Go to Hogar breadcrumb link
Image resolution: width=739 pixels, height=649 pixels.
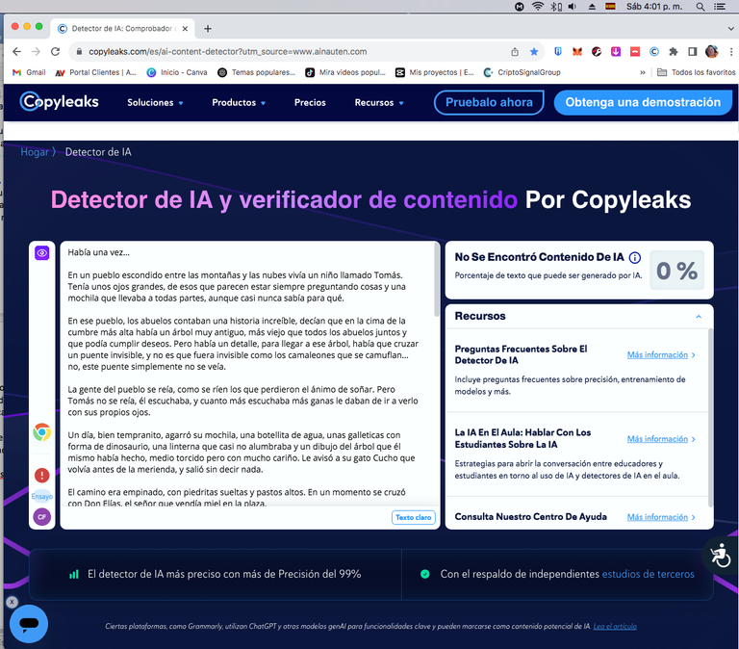coord(35,152)
